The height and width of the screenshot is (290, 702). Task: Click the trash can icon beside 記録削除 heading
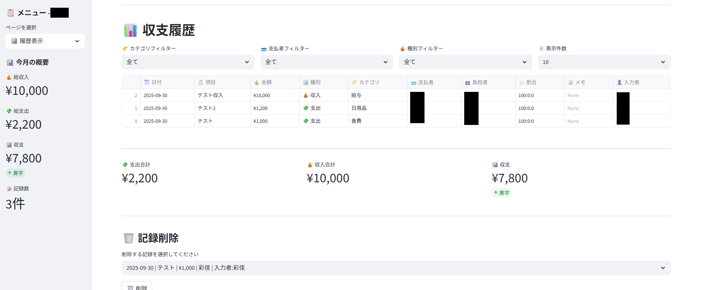click(128, 238)
